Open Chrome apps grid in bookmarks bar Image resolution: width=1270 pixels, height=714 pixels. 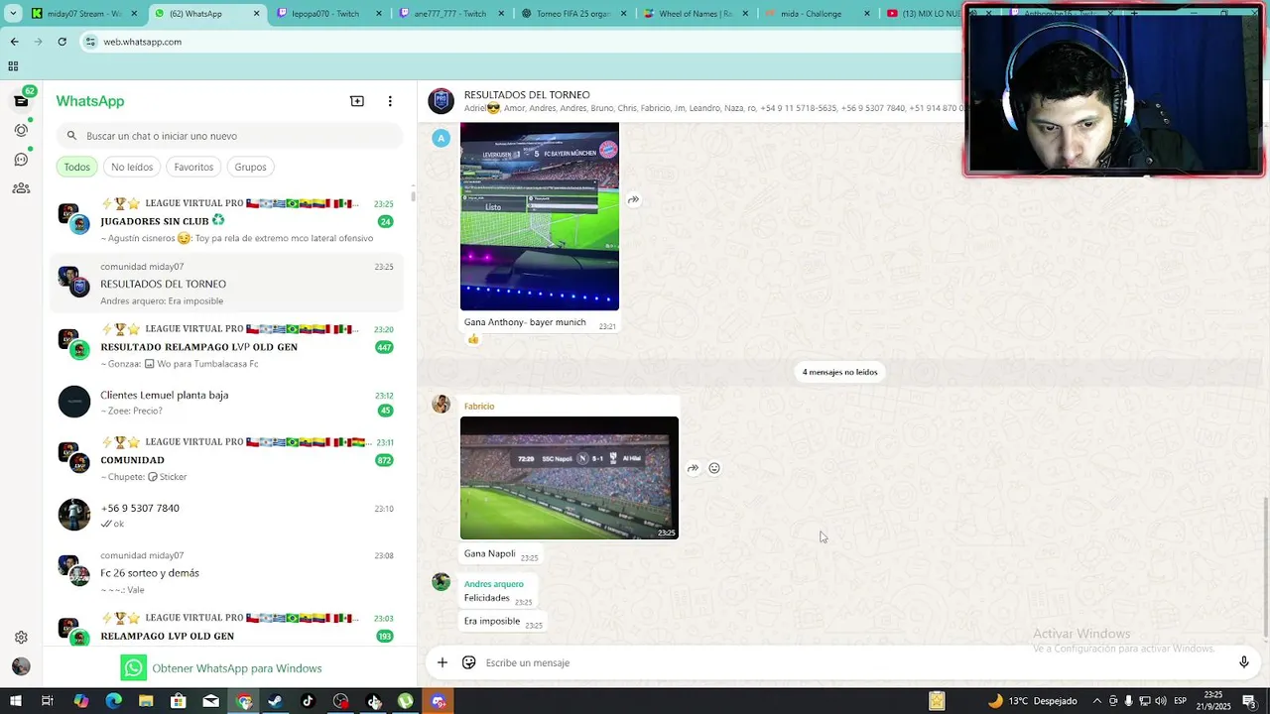(13, 66)
